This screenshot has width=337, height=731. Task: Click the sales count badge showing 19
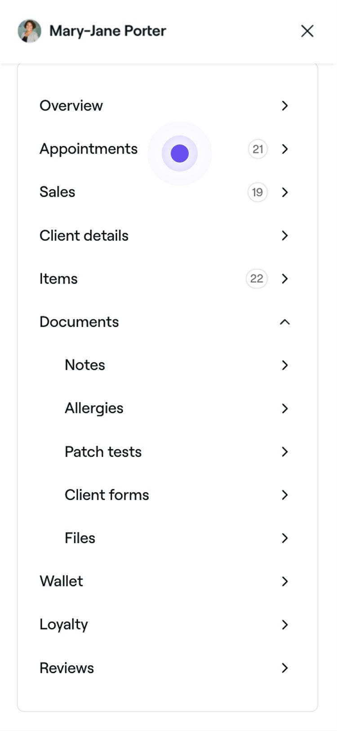tap(257, 192)
